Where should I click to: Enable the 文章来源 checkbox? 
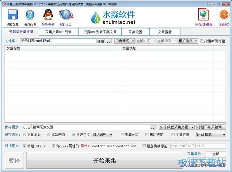point(173,135)
